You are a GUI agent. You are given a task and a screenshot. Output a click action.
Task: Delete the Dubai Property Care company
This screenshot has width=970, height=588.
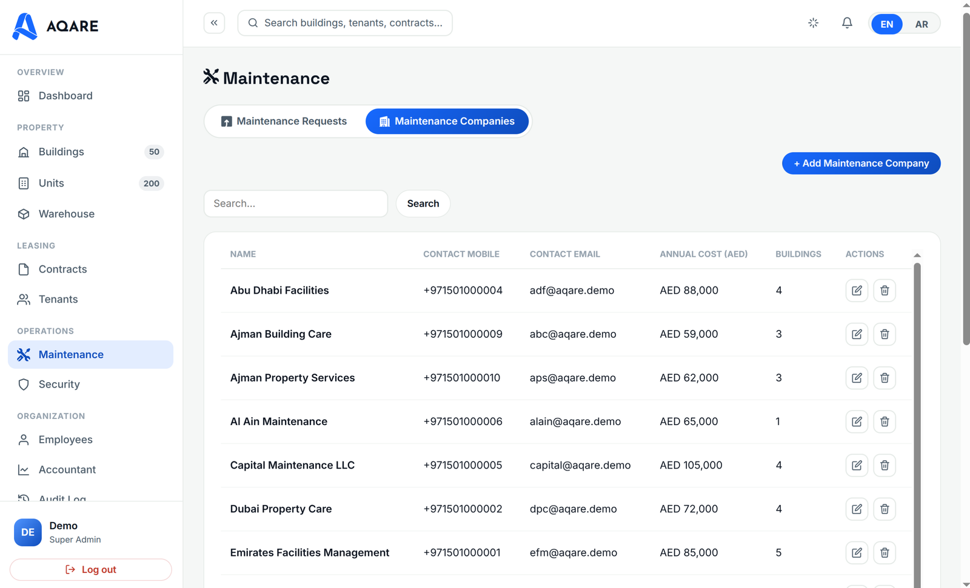point(885,509)
